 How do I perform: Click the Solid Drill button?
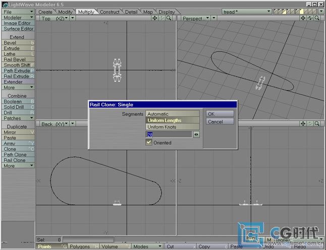18,107
